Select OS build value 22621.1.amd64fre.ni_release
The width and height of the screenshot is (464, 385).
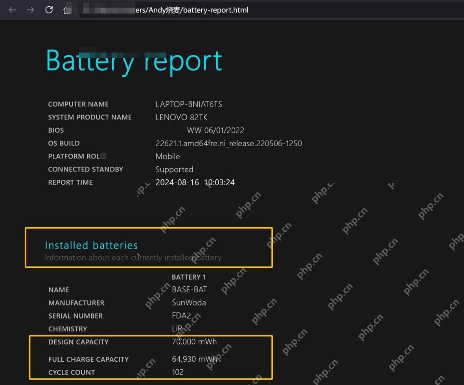(229, 143)
